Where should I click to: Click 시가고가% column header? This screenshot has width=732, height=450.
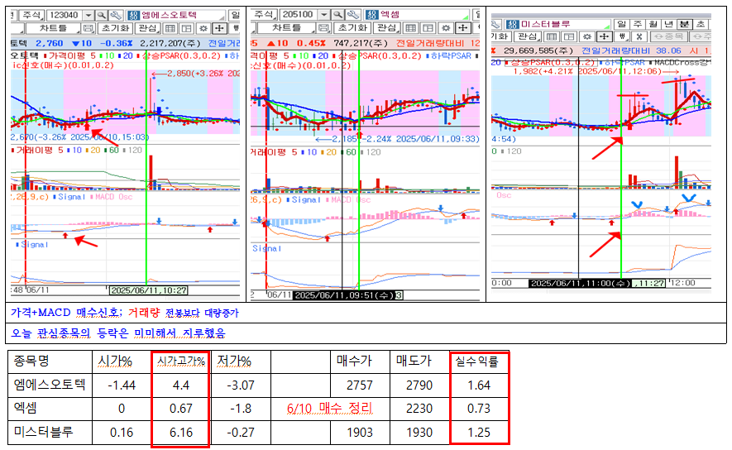(180, 361)
